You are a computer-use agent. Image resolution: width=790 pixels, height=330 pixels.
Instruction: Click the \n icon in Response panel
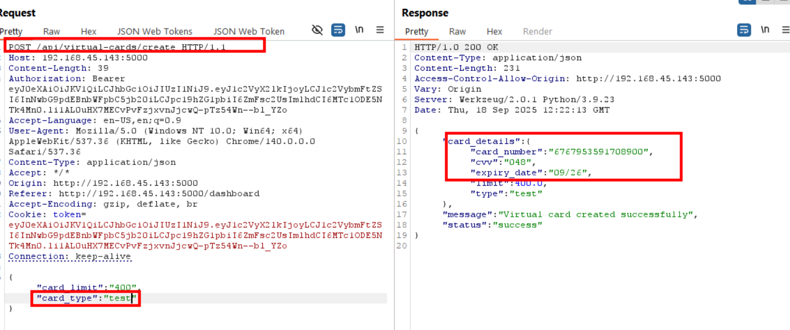click(765, 30)
